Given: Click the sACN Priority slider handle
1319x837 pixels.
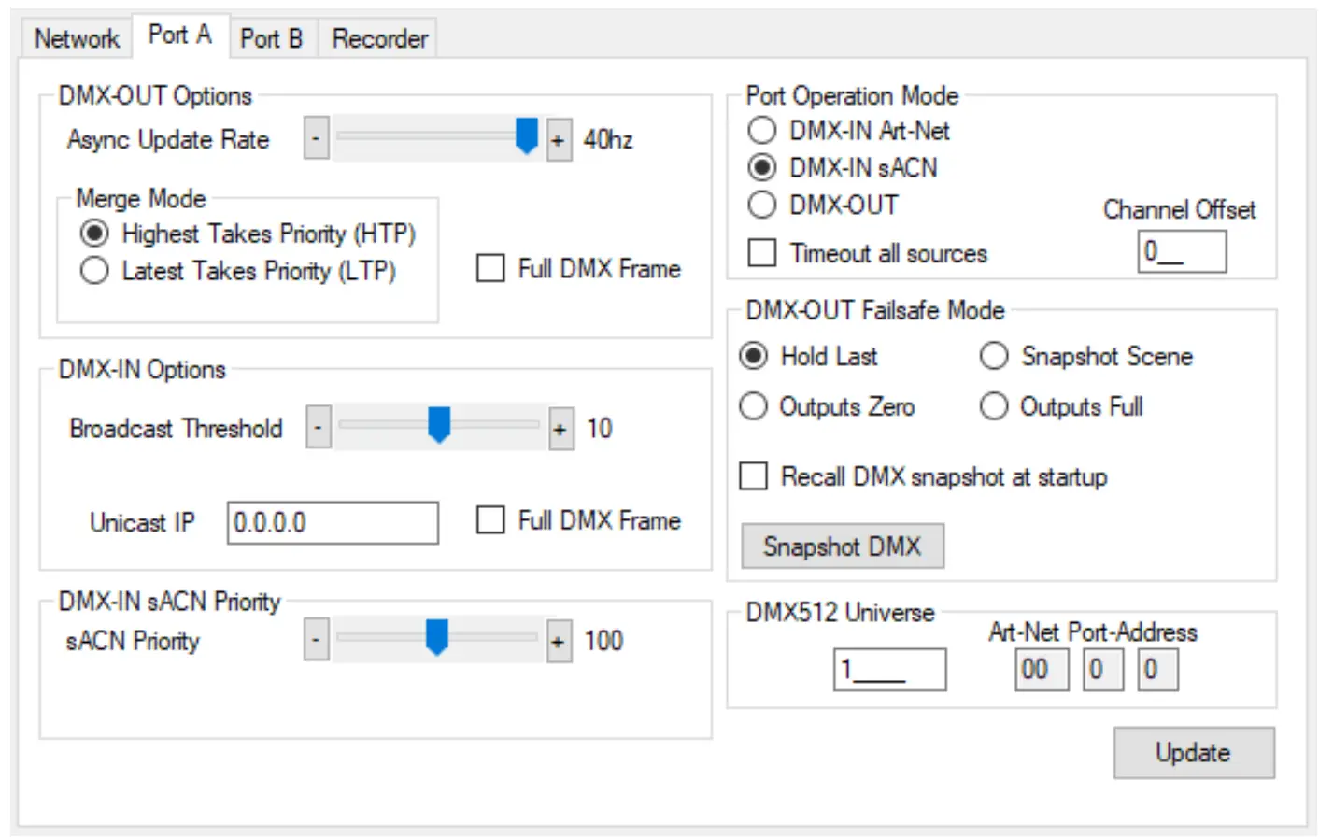Looking at the screenshot, I should point(436,637).
